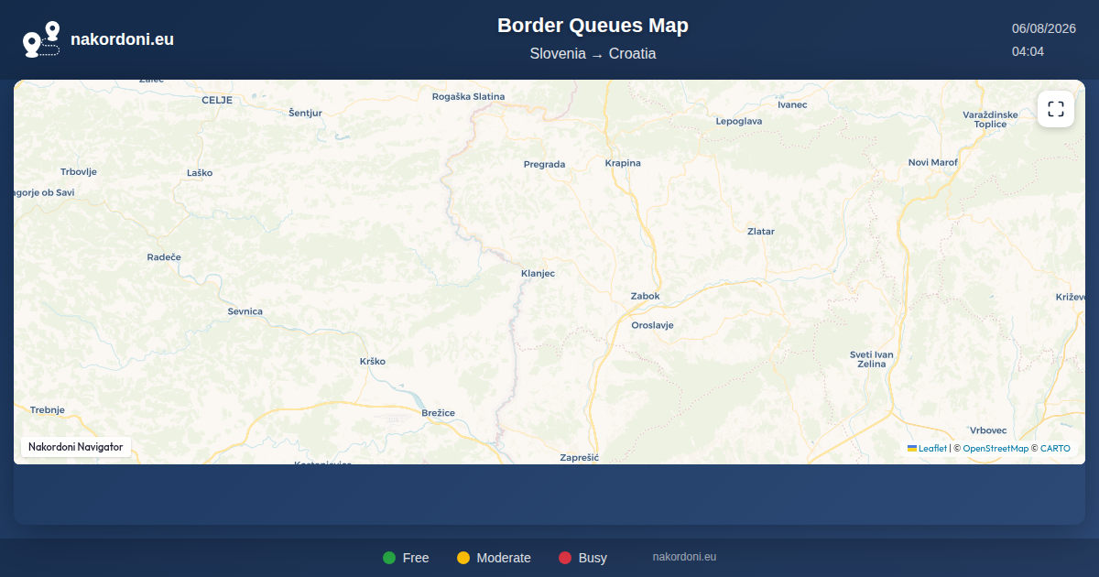Click Zaprešić on the map
This screenshot has height=577, width=1099.
click(579, 457)
